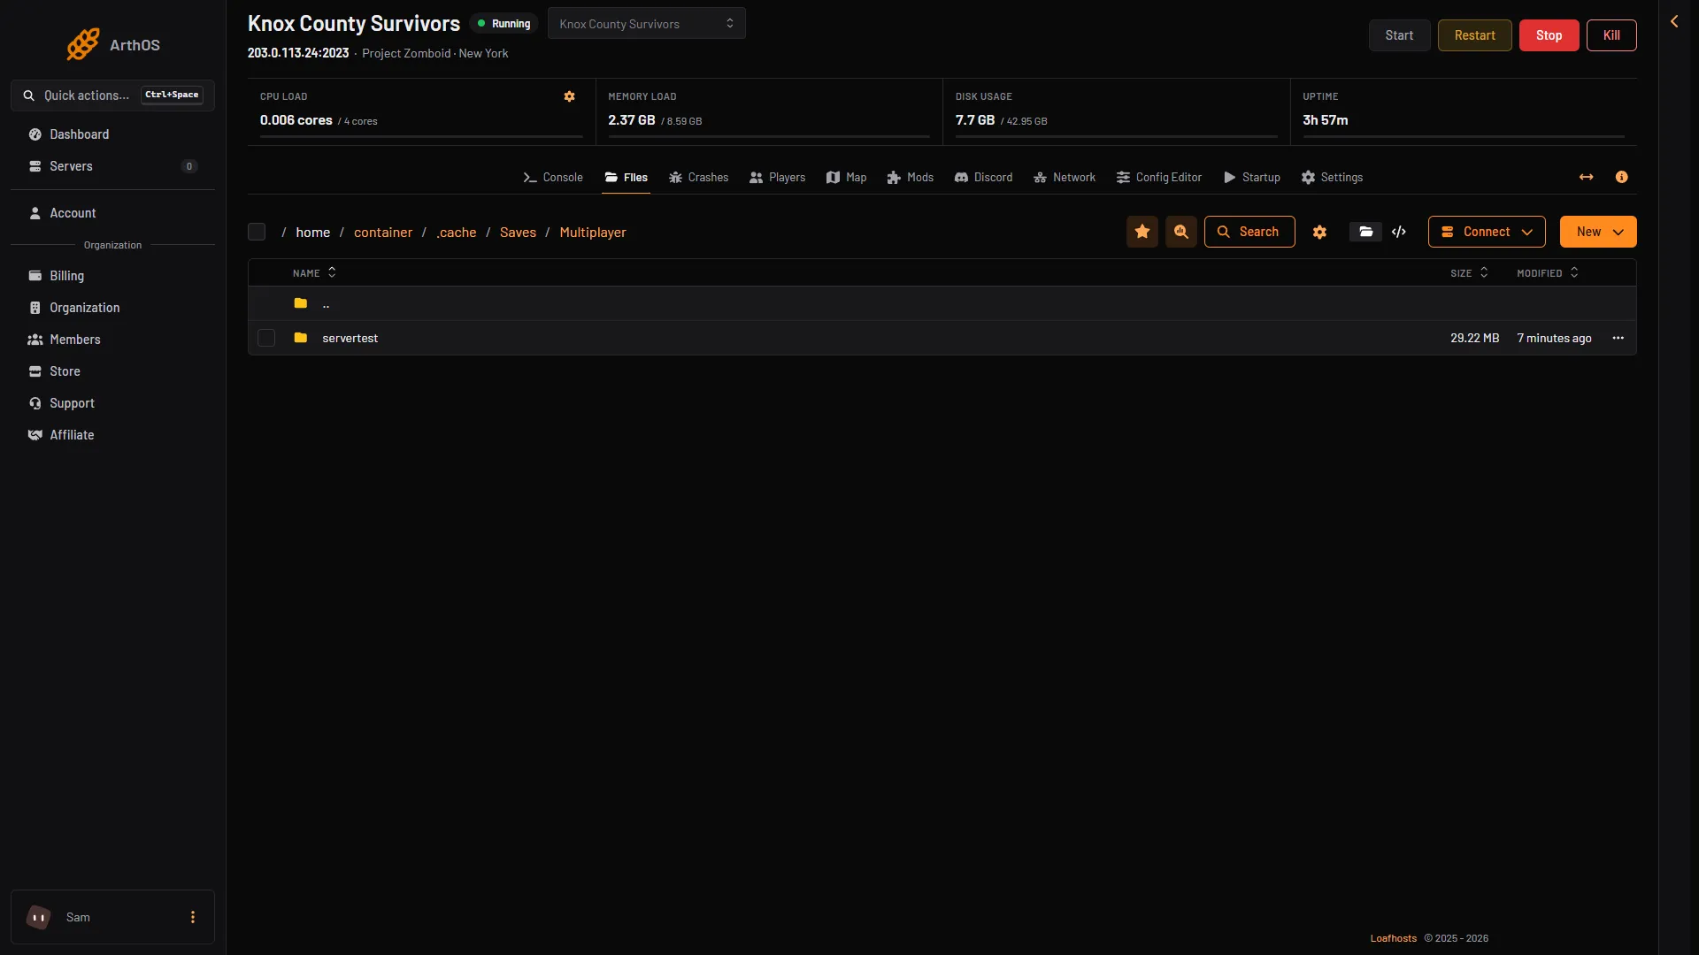Sort files by Name column
The height and width of the screenshot is (955, 1699).
point(314,273)
